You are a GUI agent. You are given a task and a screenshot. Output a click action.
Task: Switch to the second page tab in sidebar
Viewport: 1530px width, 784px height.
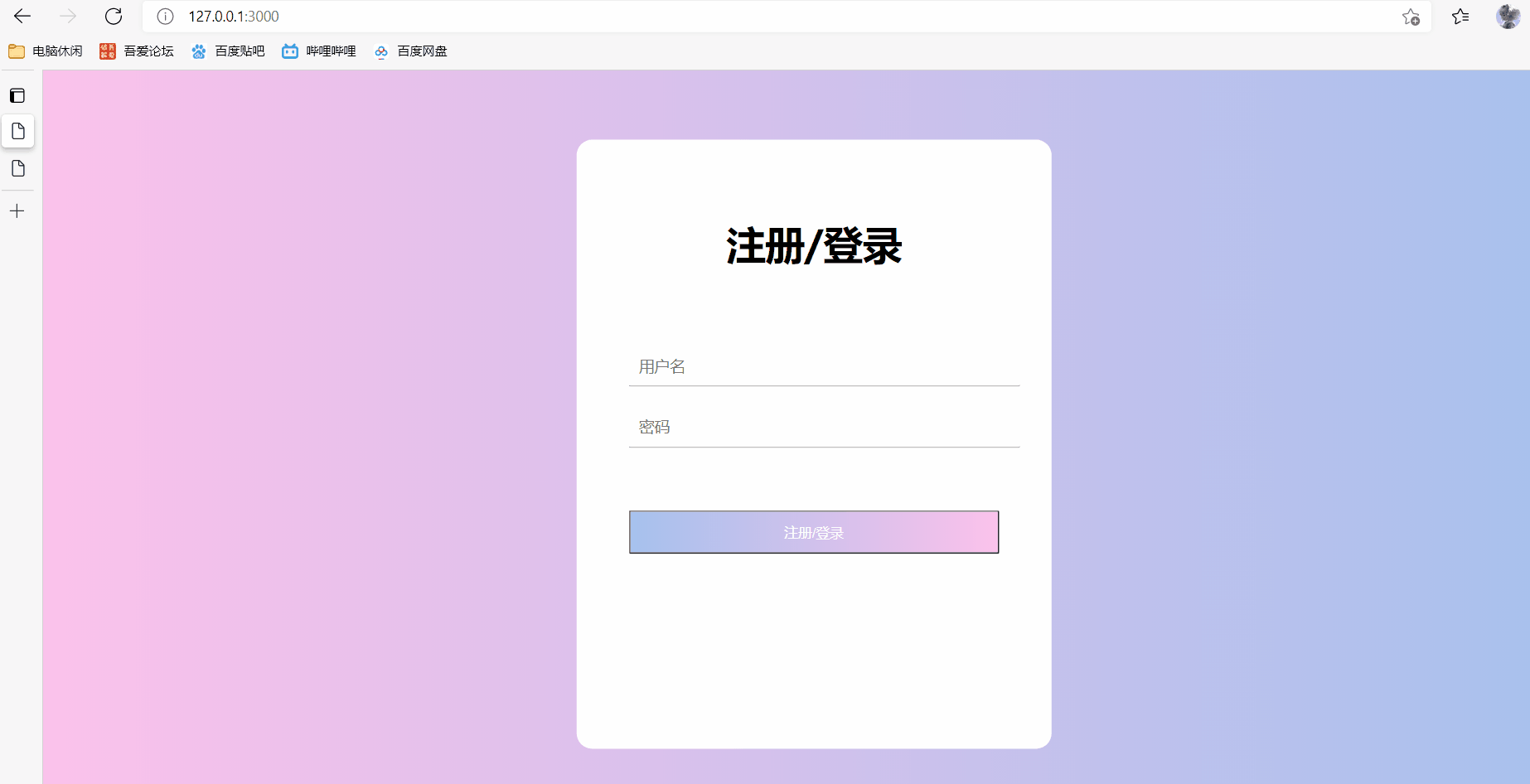pyautogui.click(x=17, y=169)
